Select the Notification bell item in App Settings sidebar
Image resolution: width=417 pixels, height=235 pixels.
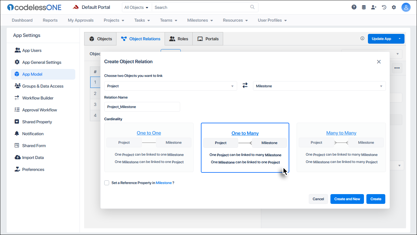32,133
